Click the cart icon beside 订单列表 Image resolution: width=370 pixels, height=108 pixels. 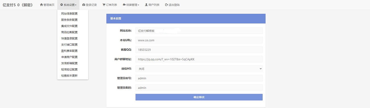tap(104, 5)
